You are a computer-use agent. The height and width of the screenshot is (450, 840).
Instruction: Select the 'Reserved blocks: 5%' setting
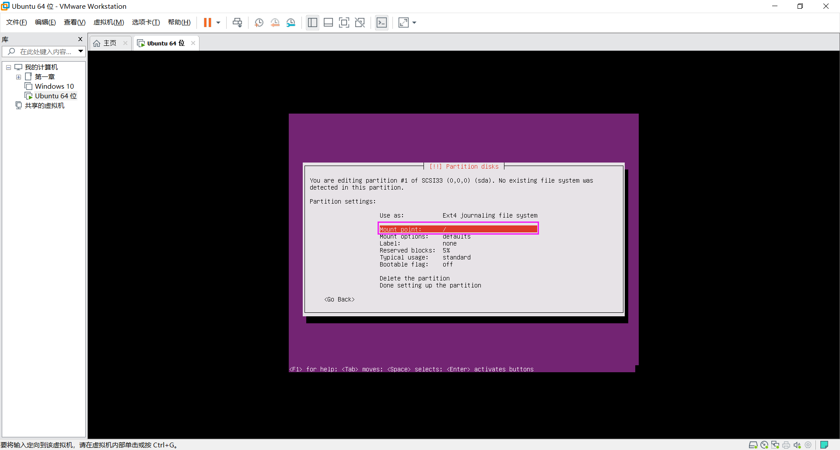pyautogui.click(x=414, y=250)
